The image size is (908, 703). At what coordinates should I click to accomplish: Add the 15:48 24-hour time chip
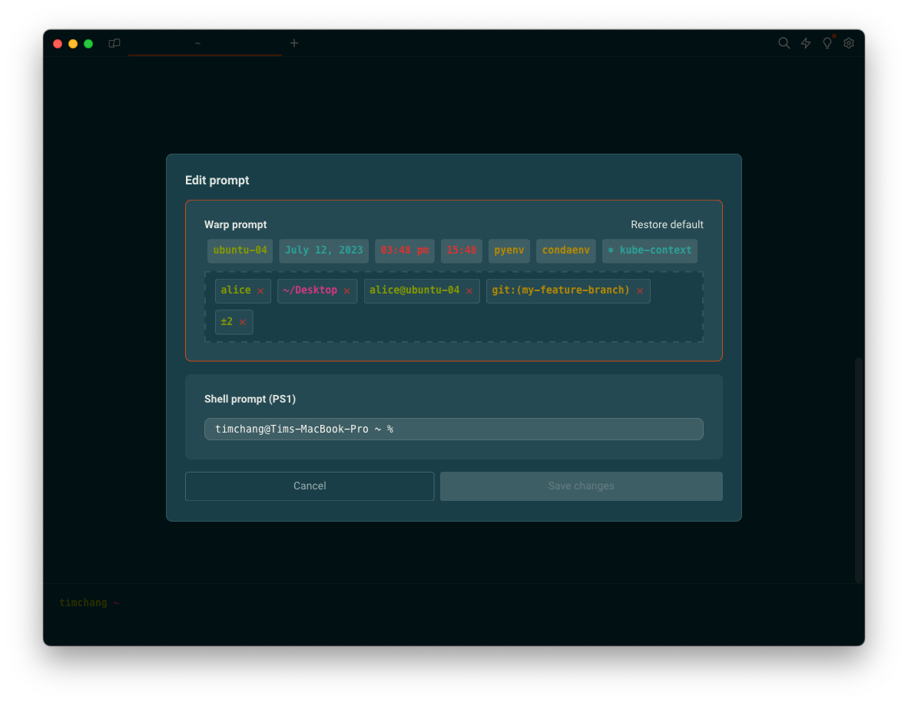tap(462, 250)
